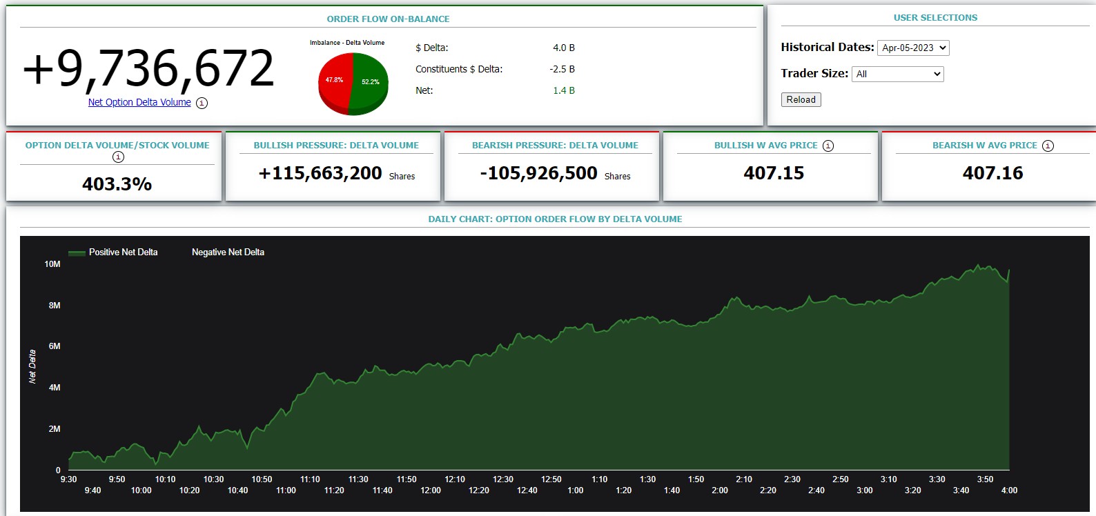Viewport: 1096px width, 516px height.
Task: Click the 12:00 x-axis time label
Action: tap(431, 490)
